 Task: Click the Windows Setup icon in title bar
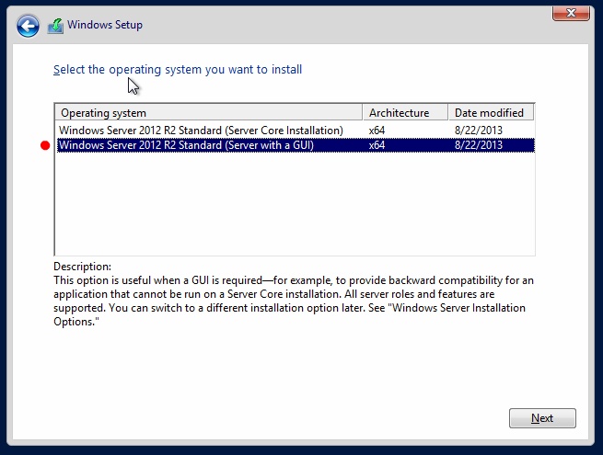[56, 26]
